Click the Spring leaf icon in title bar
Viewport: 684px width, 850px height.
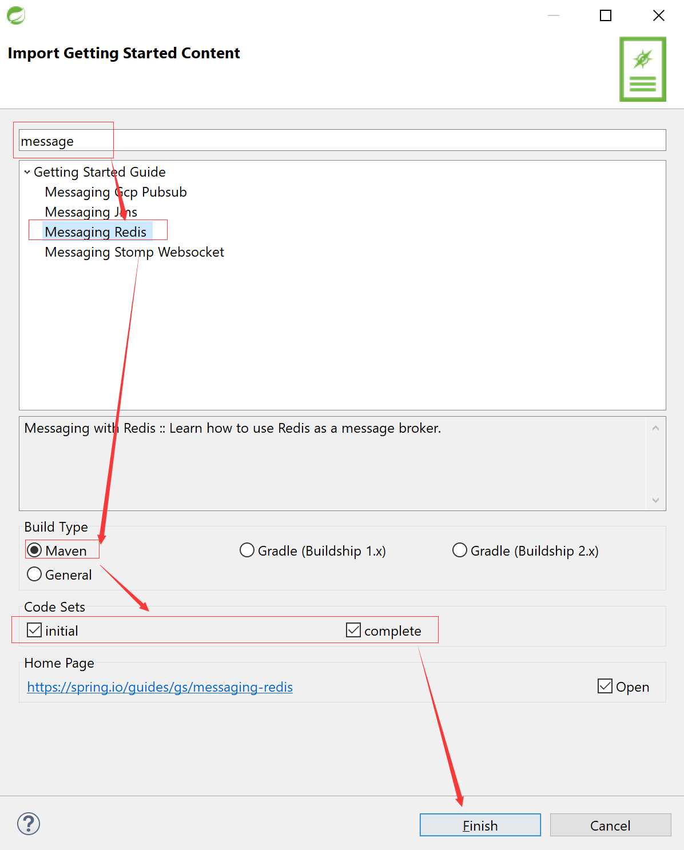15,15
